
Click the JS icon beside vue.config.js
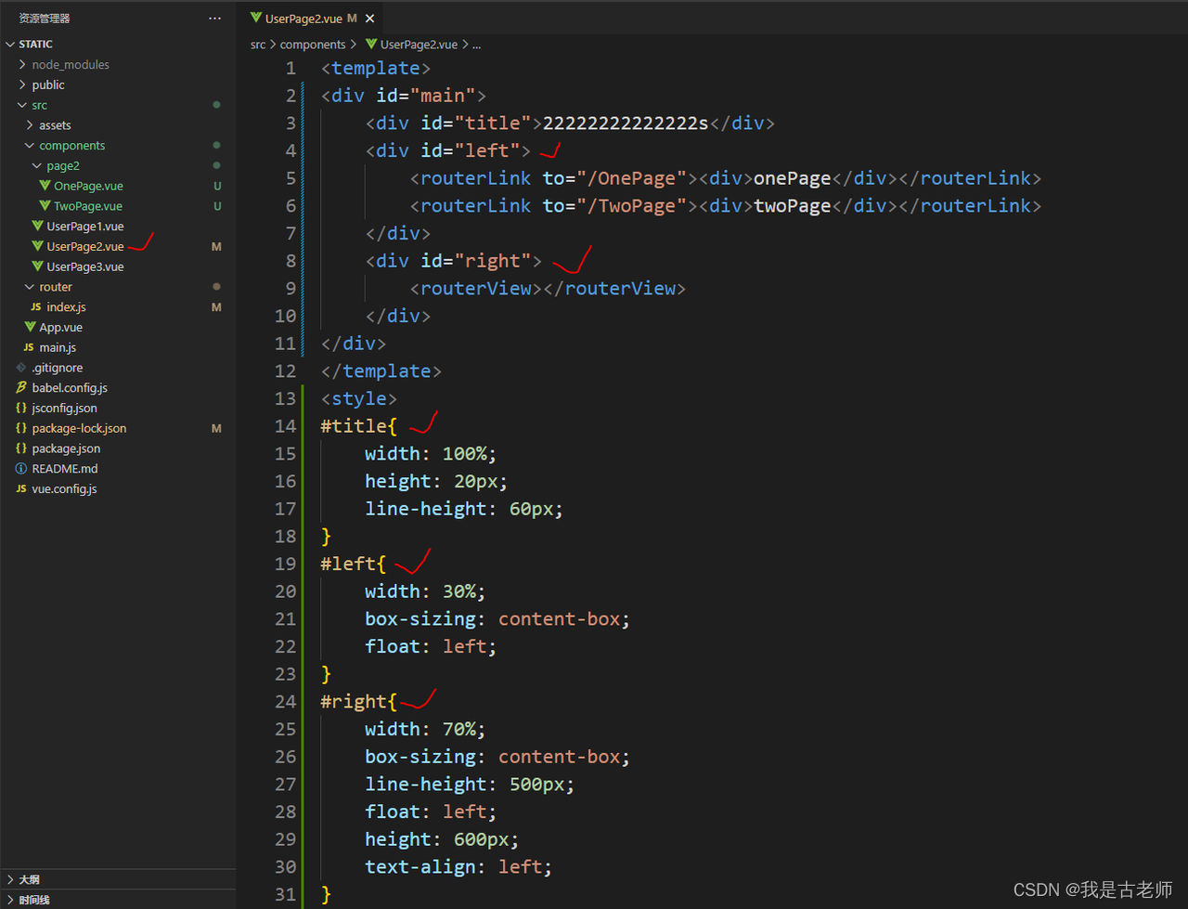point(21,489)
